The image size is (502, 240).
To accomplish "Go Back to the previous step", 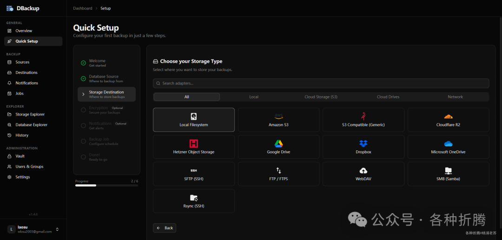I will pyautogui.click(x=165, y=228).
